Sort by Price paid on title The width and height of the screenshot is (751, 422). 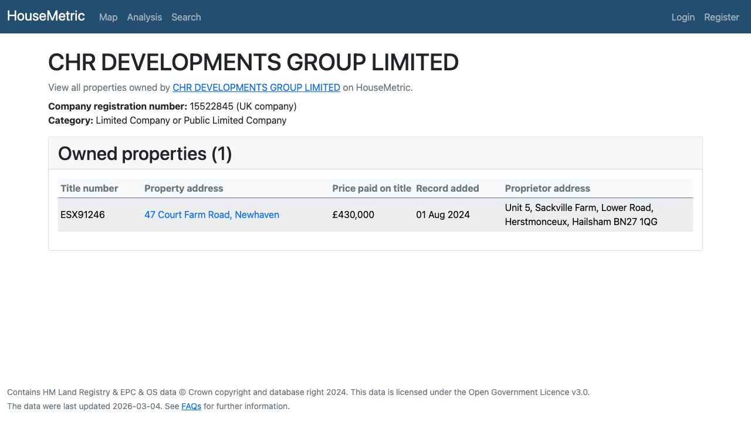click(372, 188)
